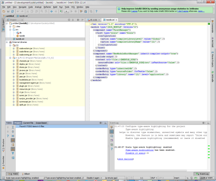The width and height of the screenshot is (216, 181).
Task: Click Collapse All icon in TODO panel
Action: (x=13, y=131)
